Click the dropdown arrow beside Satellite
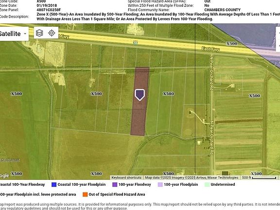The image size is (280, 210). point(25,34)
